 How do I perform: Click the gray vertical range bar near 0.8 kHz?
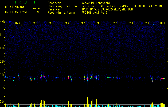(5, 77)
